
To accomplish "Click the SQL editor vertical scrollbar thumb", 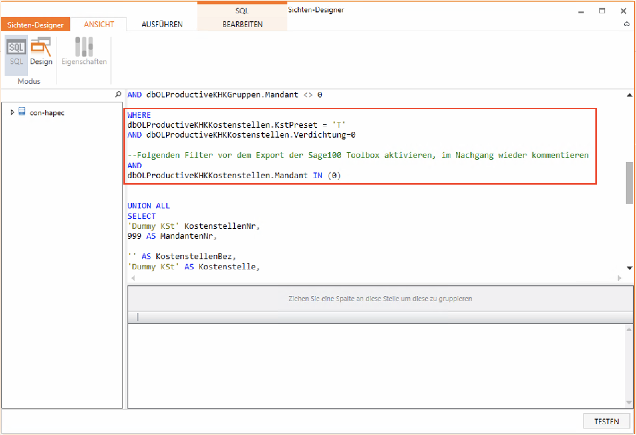I will tap(629, 183).
